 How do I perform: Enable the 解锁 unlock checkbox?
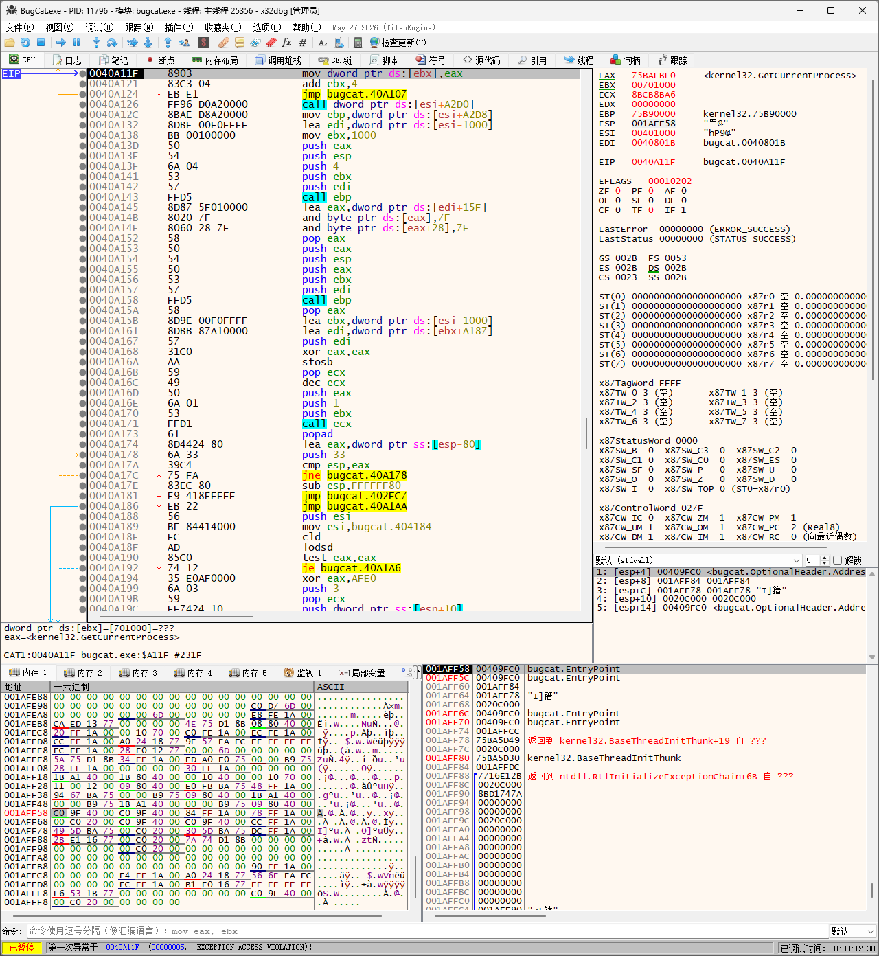837,560
